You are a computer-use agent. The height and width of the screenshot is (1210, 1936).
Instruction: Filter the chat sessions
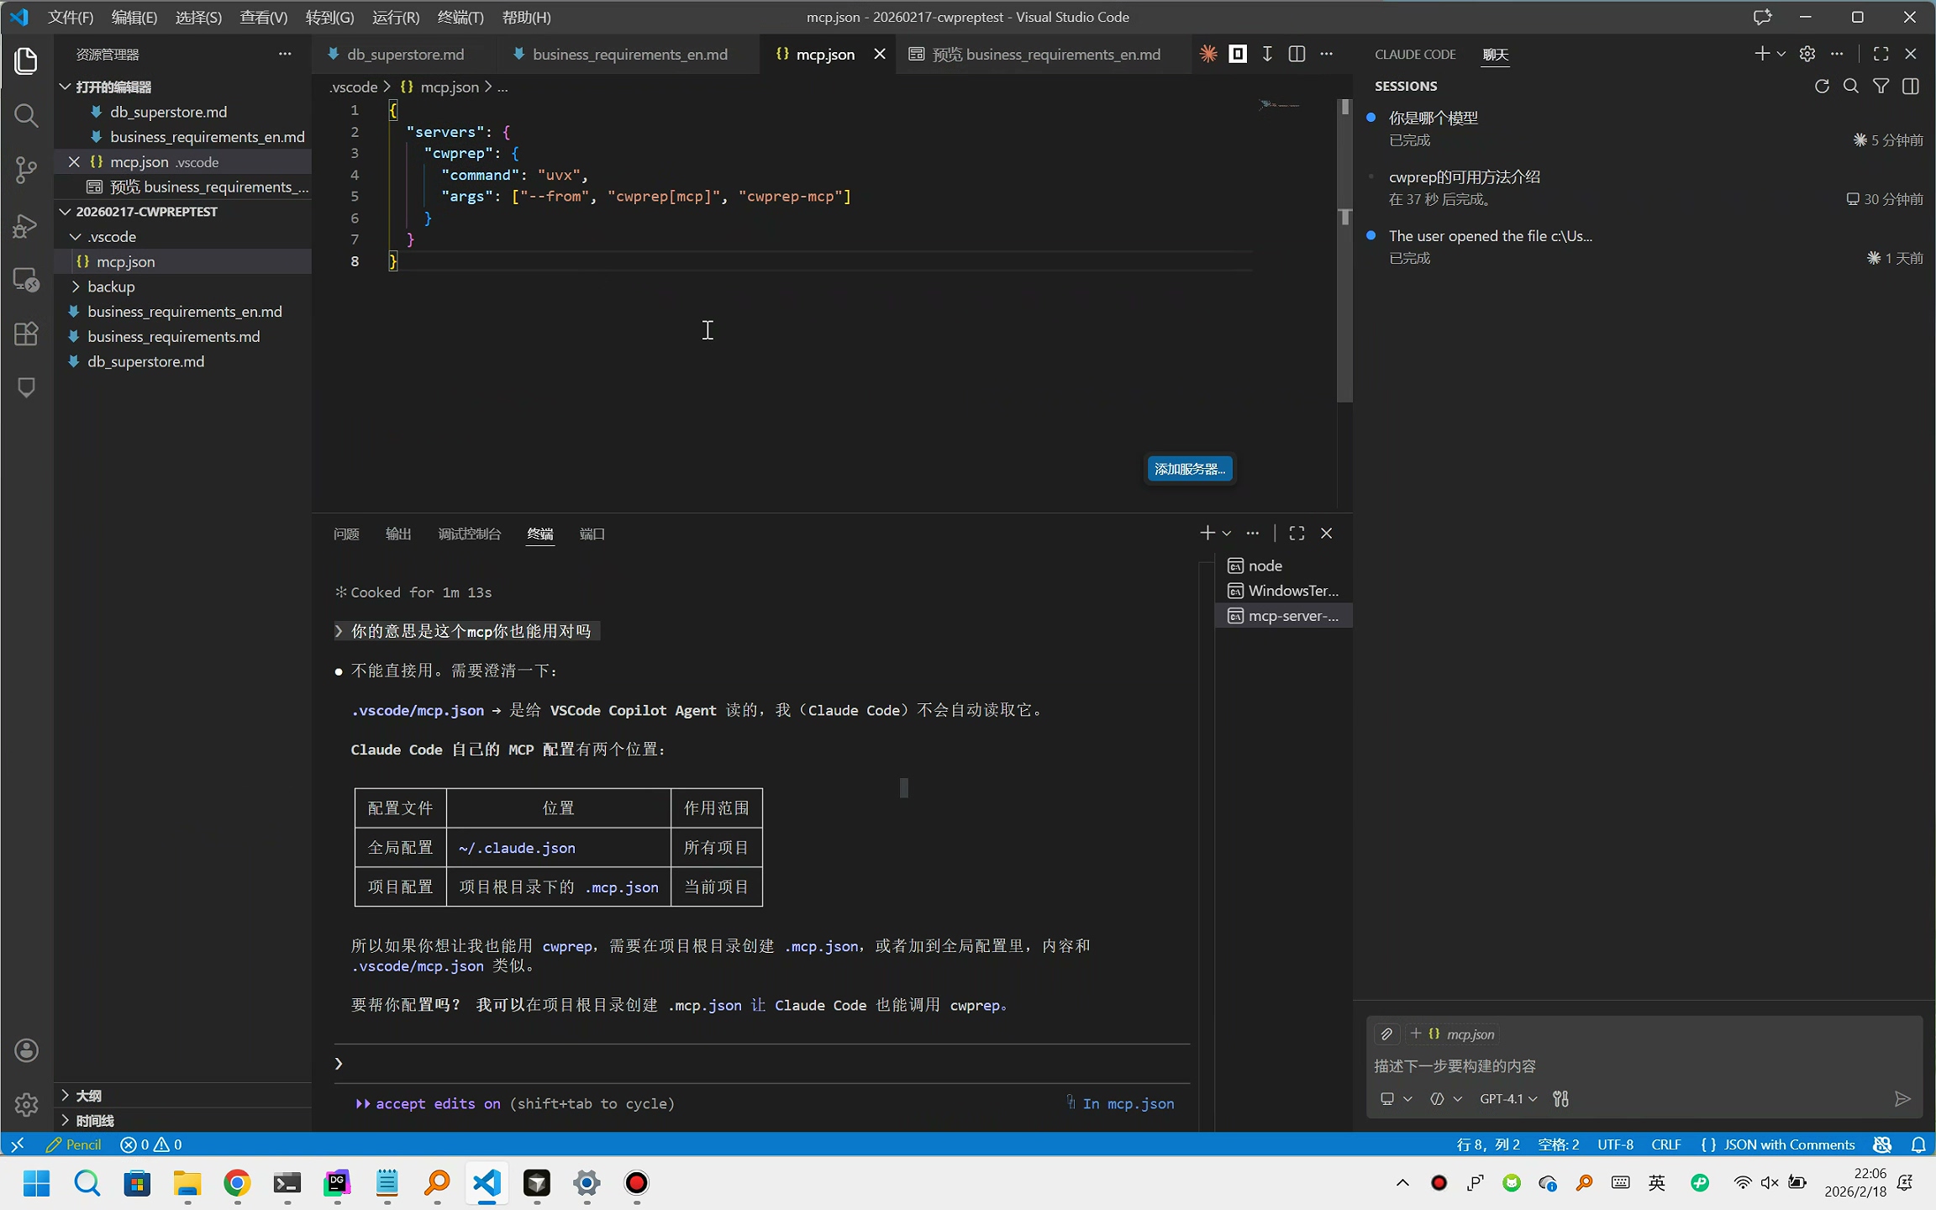tap(1881, 86)
